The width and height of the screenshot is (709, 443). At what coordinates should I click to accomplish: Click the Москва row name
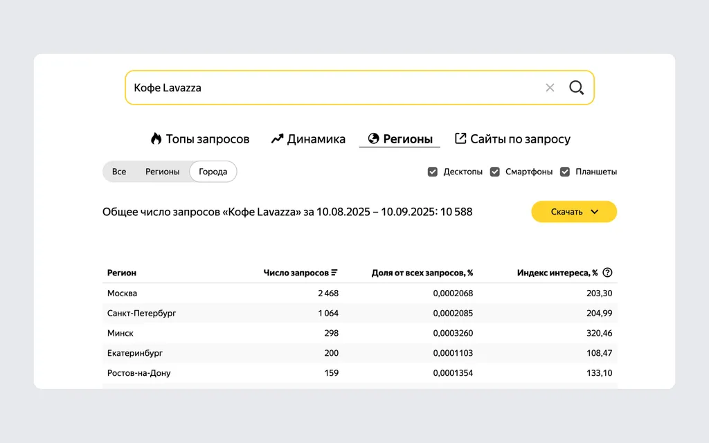click(x=122, y=293)
